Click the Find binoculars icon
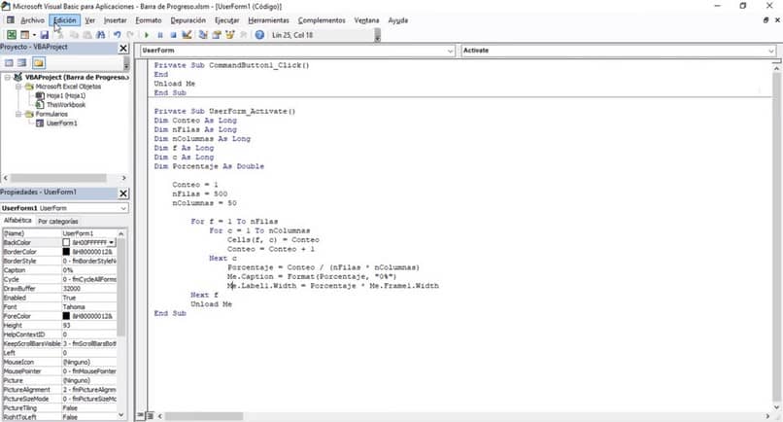The width and height of the screenshot is (783, 422). [x=101, y=35]
